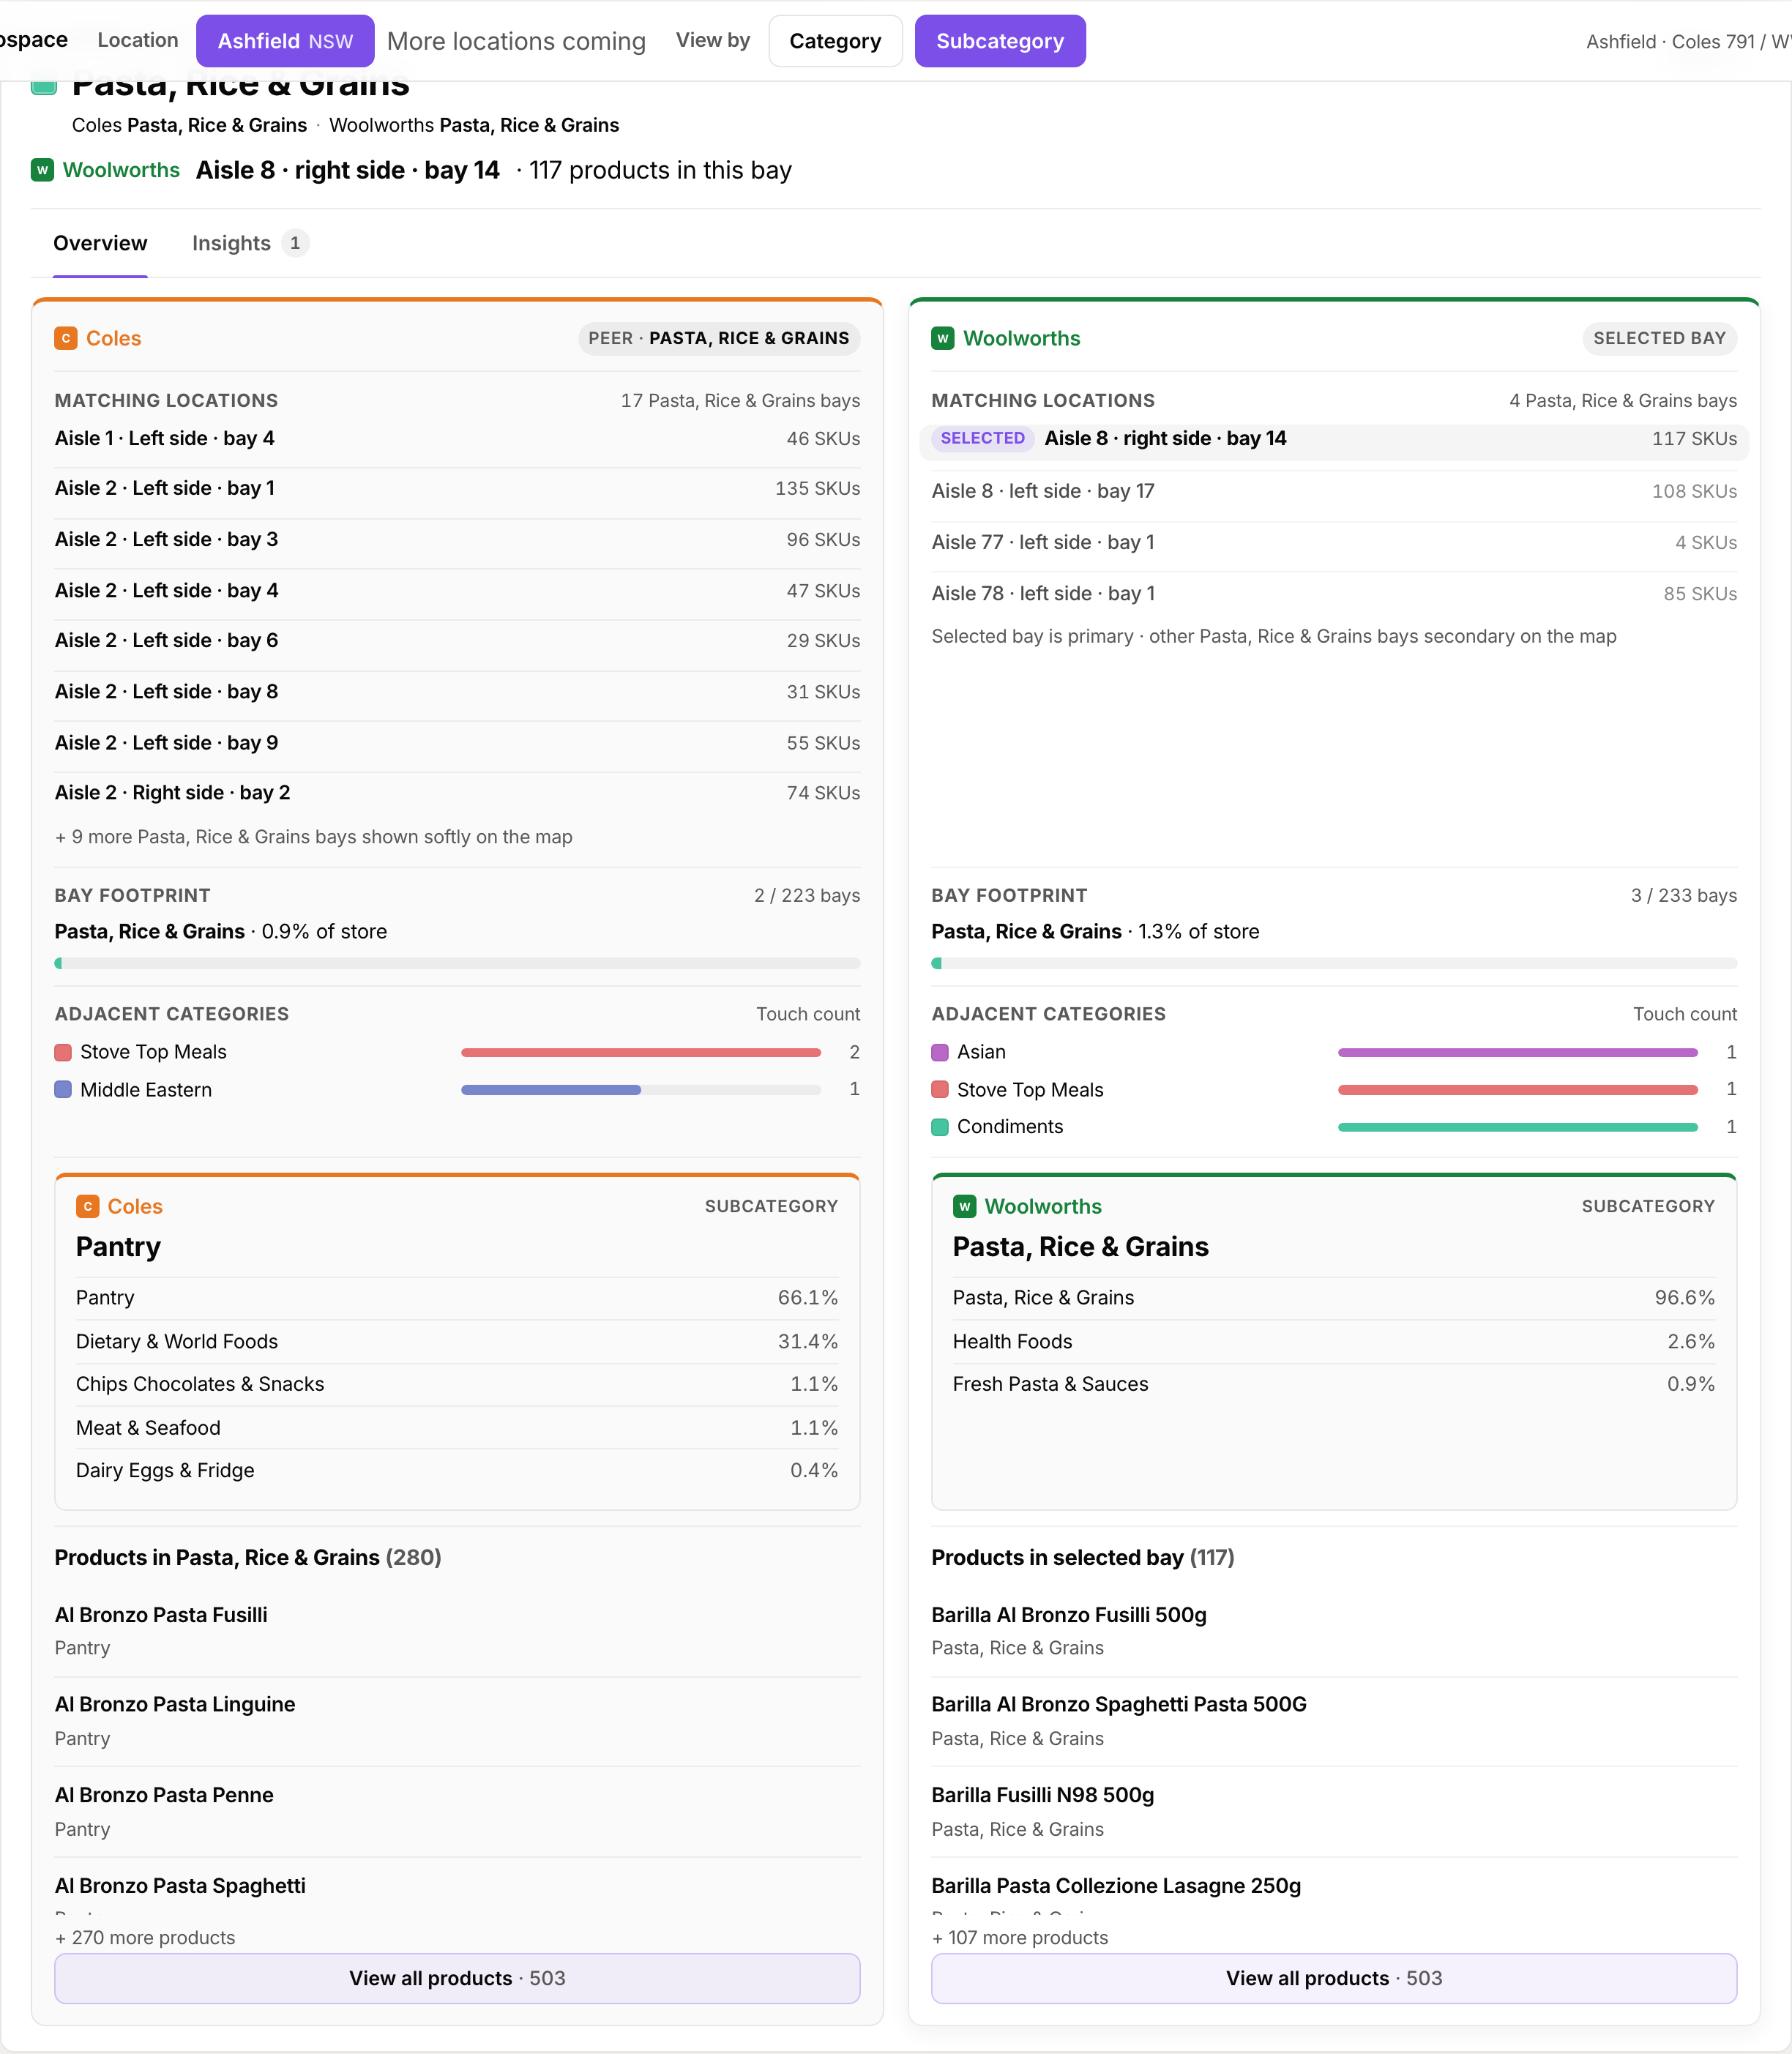Click the Middle Eastern touch count bar
The image size is (1792, 2054).
coord(641,1089)
